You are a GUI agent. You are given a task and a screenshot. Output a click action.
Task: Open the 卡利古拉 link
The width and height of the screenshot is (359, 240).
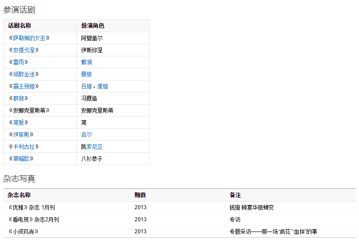26,147
